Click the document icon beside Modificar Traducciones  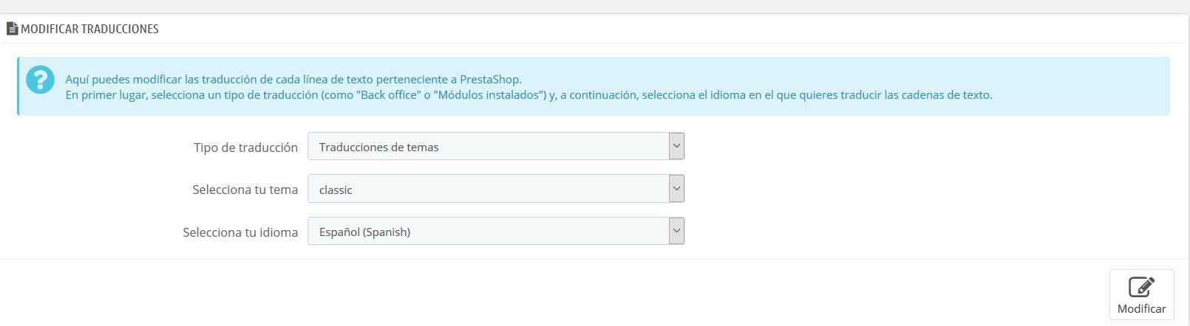[x=12, y=29]
